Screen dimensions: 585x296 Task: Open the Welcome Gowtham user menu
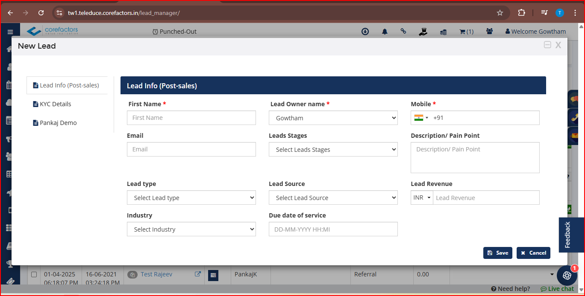tap(535, 32)
